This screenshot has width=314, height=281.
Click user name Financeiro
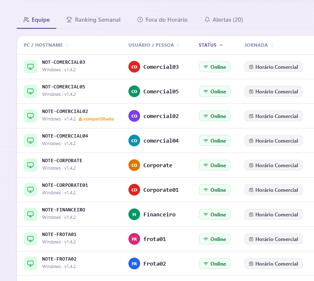[159, 215]
